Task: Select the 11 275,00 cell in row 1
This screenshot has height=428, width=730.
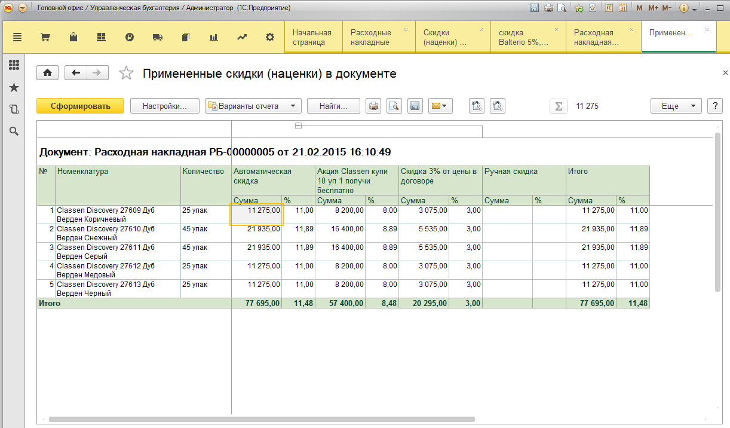Action: [x=256, y=215]
